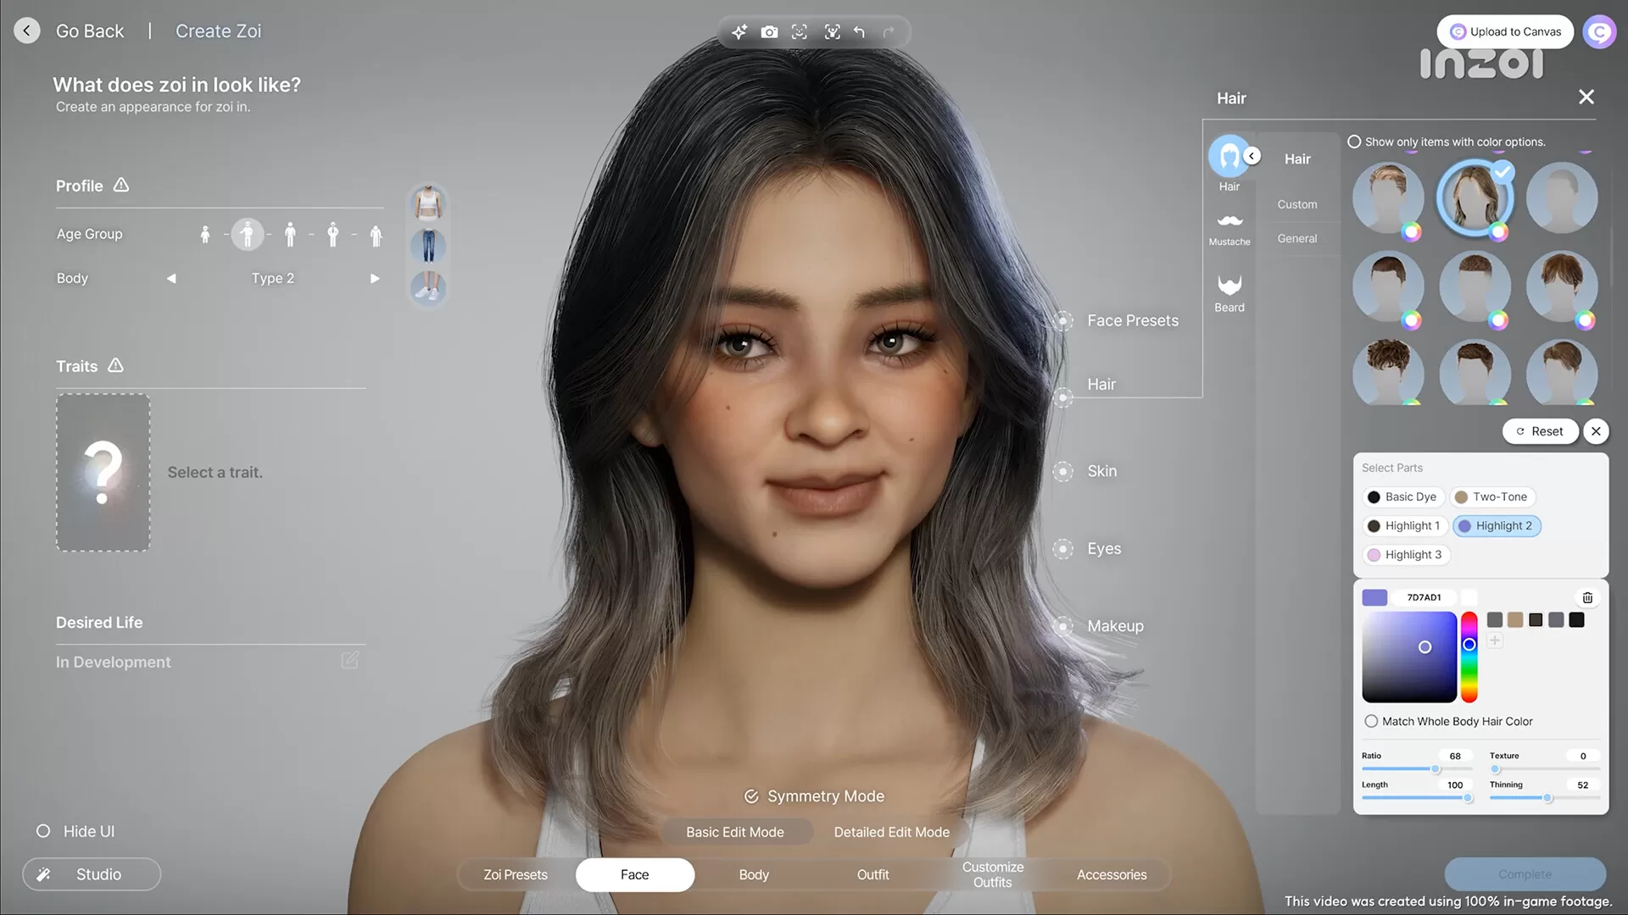Activate the face scan tool
Screen dimensions: 1628x915
pos(800,31)
